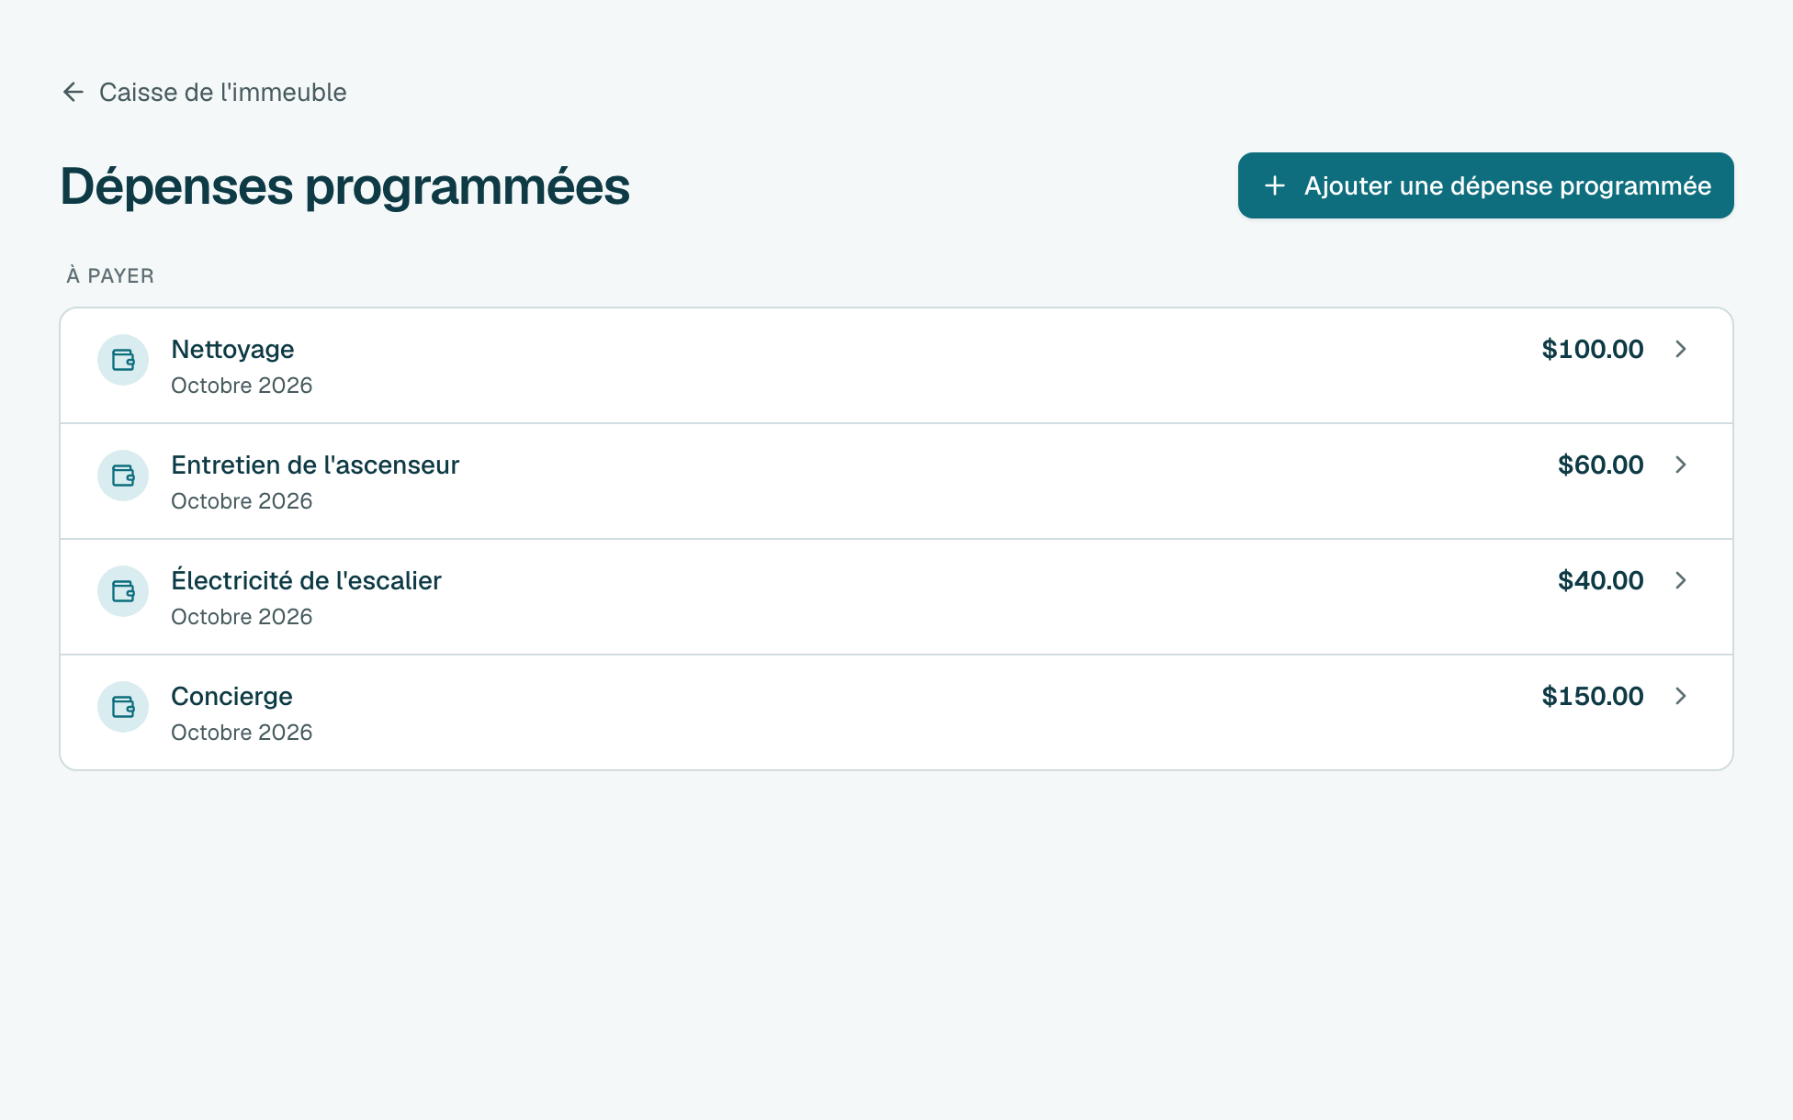This screenshot has width=1793, height=1120.
Task: Click Octobre 2026 under Électricité de l'escalier
Action: (242, 617)
